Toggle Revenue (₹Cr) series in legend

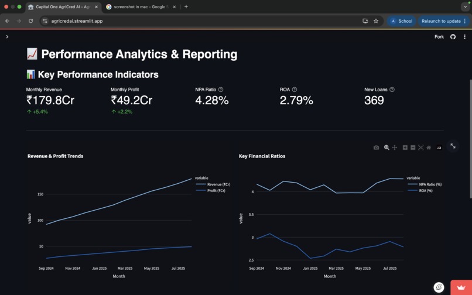pos(218,184)
